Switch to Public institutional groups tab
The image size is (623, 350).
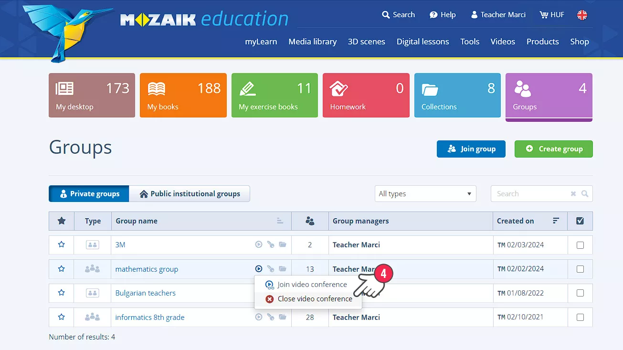190,194
